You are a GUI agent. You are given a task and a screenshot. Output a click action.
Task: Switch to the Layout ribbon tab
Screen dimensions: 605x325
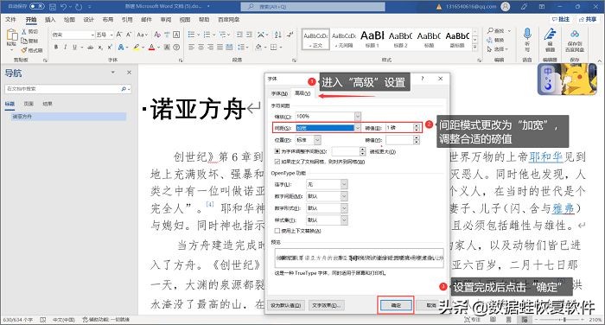point(108,19)
